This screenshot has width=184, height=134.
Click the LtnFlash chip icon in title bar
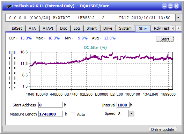tap(9, 6)
